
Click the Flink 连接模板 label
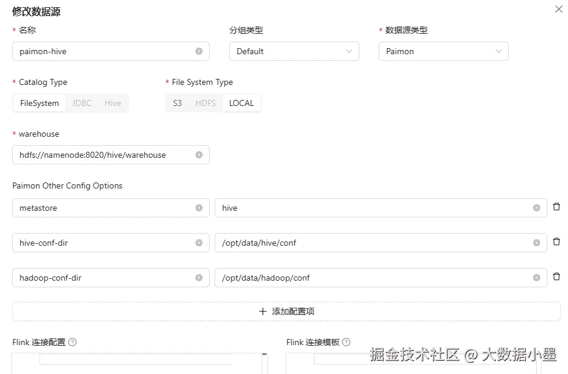[312, 342]
